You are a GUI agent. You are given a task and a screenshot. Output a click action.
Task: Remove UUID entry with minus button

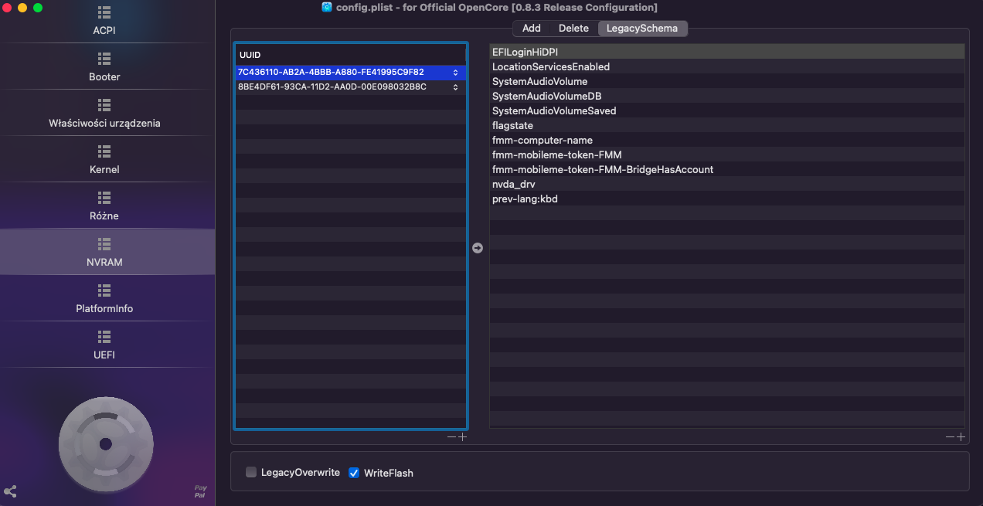coord(452,437)
